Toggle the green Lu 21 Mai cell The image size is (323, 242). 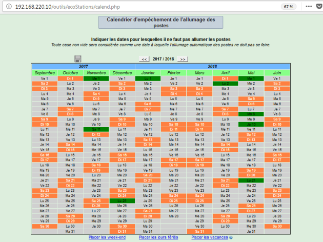251,180
